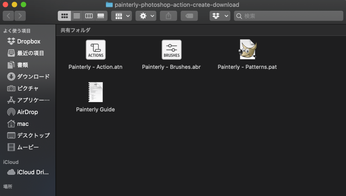Open iCloud Drive from the sidebar
Screen dimensions: 346x196
(28, 172)
